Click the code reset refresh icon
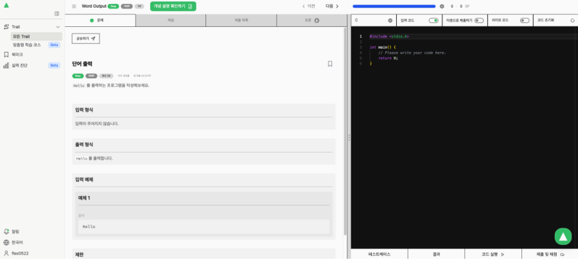Screen dimensions: 578x259 (572, 21)
